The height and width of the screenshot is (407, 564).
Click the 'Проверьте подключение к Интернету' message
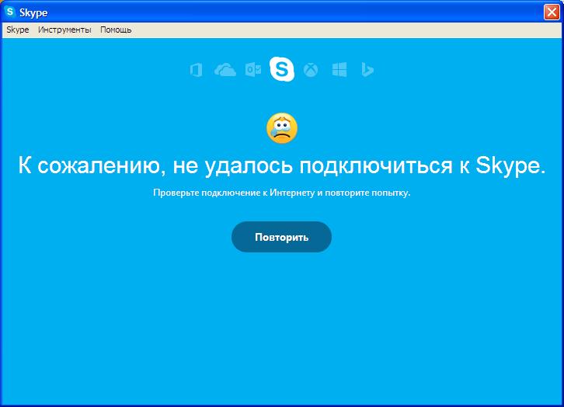[x=282, y=193]
